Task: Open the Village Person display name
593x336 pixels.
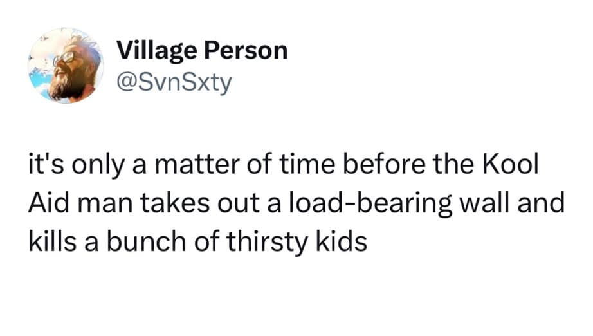Action: (202, 50)
